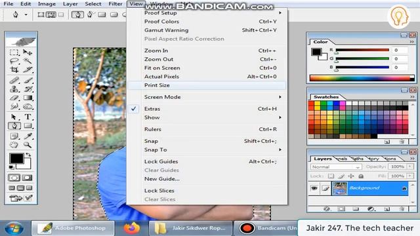This screenshot has height=236, width=420.
Task: Expand the Snap To submenu
Action: click(207, 150)
